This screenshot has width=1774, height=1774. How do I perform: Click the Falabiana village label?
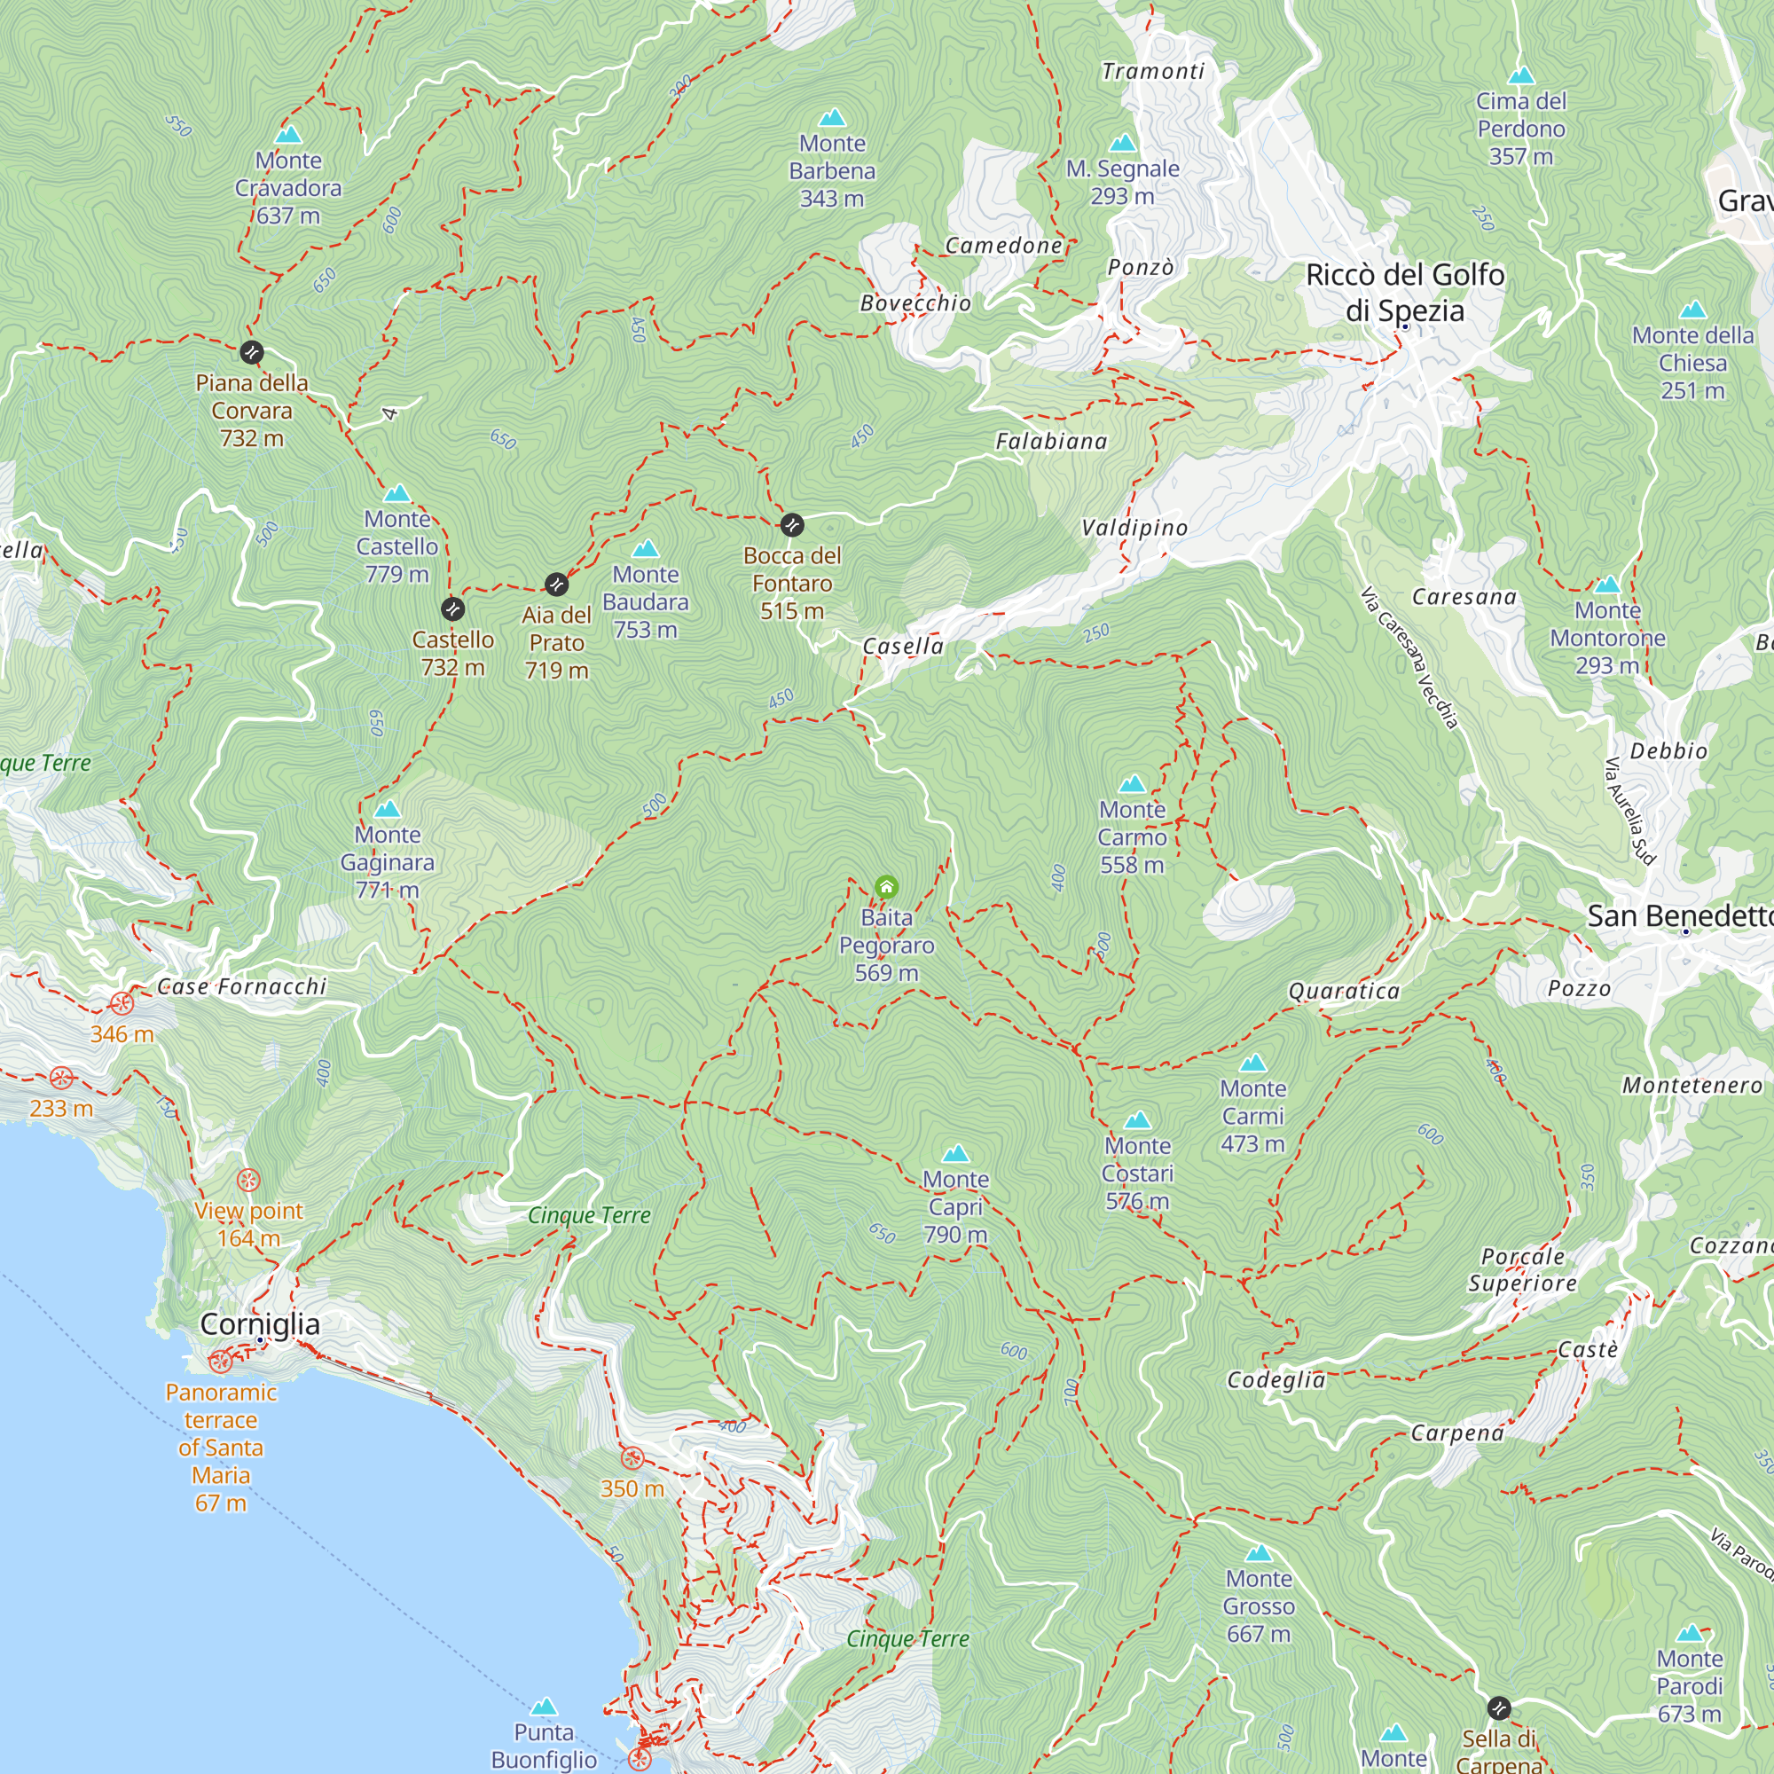(x=1051, y=442)
